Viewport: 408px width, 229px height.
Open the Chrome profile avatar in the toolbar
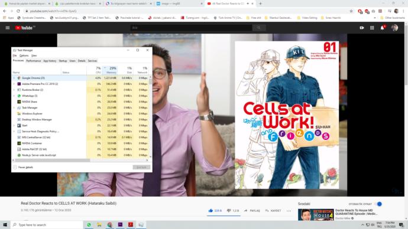click(x=396, y=11)
